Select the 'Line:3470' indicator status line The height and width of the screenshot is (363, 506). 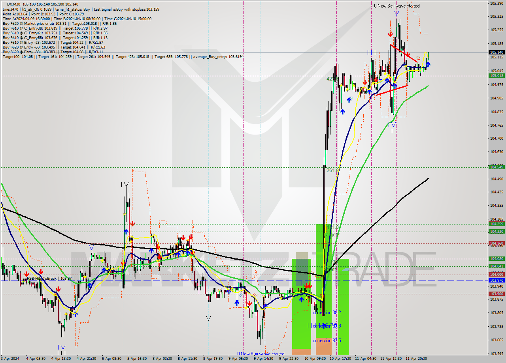(x=81, y=9)
